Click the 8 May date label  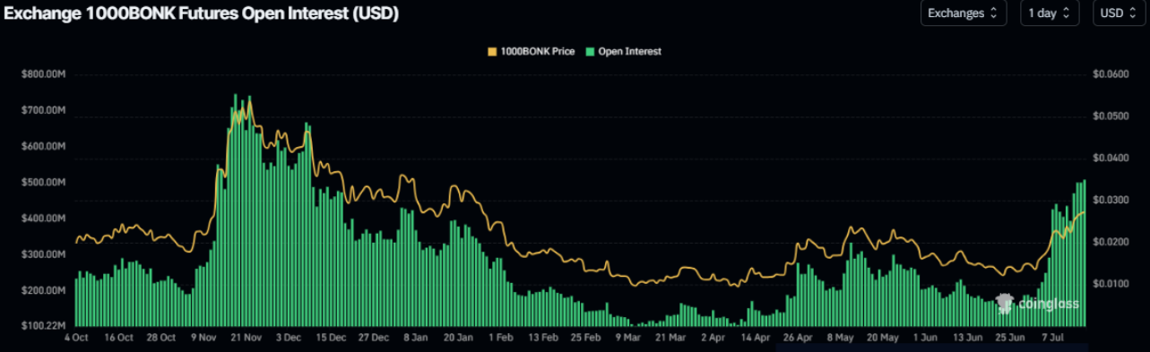pyautogui.click(x=841, y=339)
